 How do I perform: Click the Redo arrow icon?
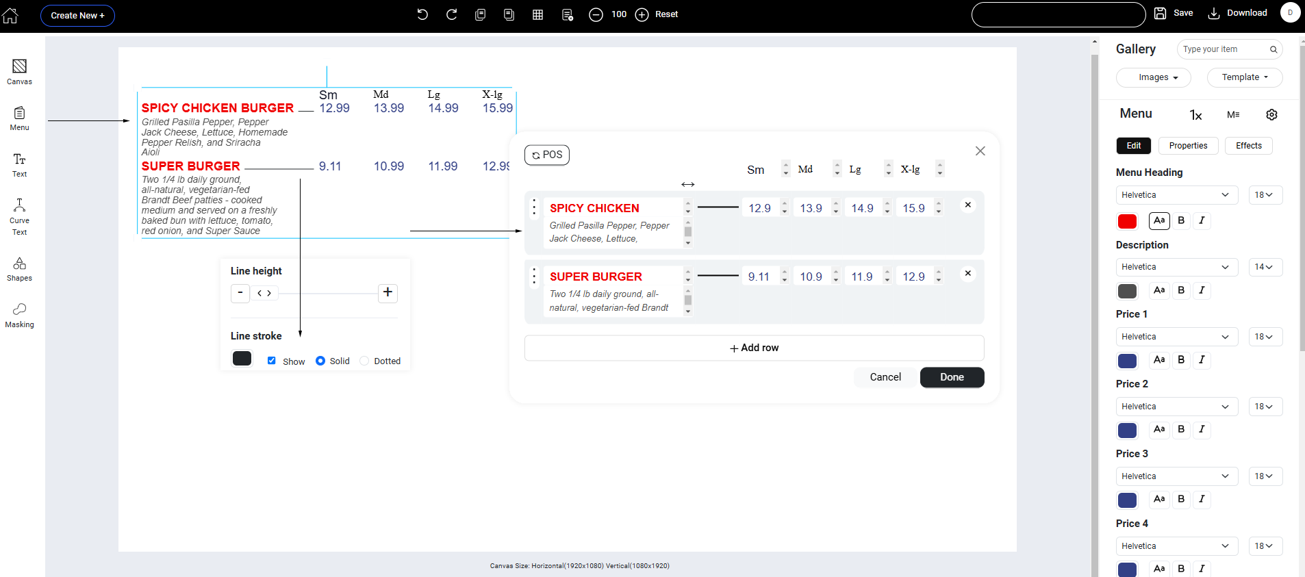point(451,14)
